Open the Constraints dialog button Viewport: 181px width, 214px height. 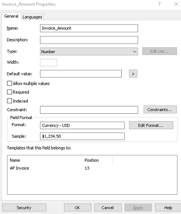[x=160, y=109]
